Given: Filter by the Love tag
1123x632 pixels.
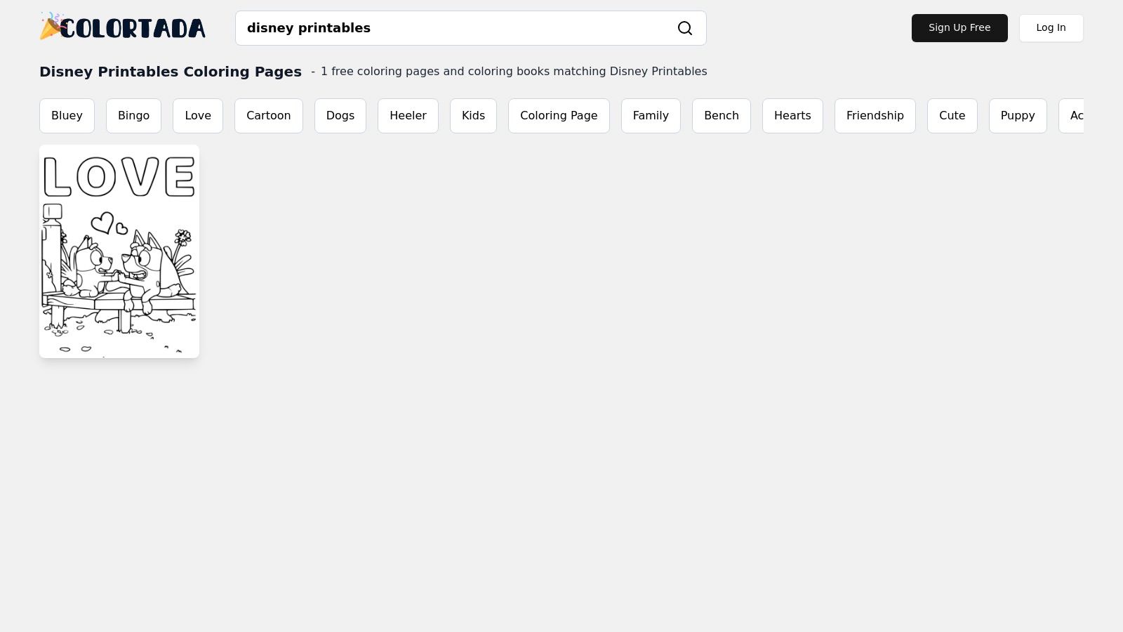Looking at the screenshot, I should tap(198, 116).
